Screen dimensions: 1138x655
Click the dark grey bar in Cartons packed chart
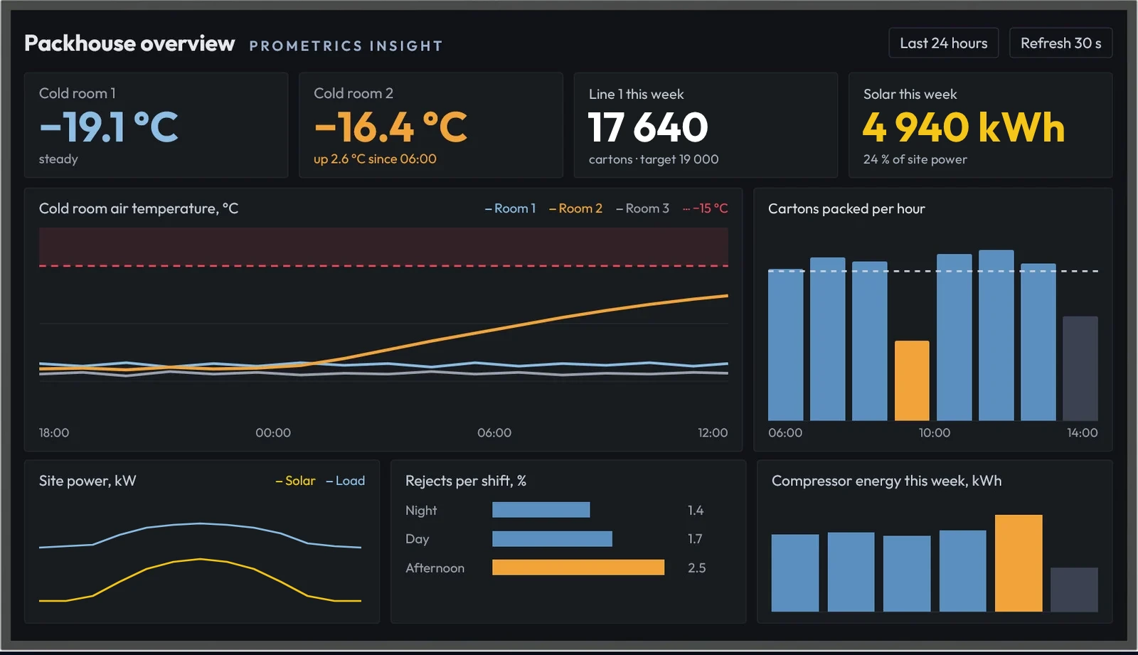point(1080,368)
